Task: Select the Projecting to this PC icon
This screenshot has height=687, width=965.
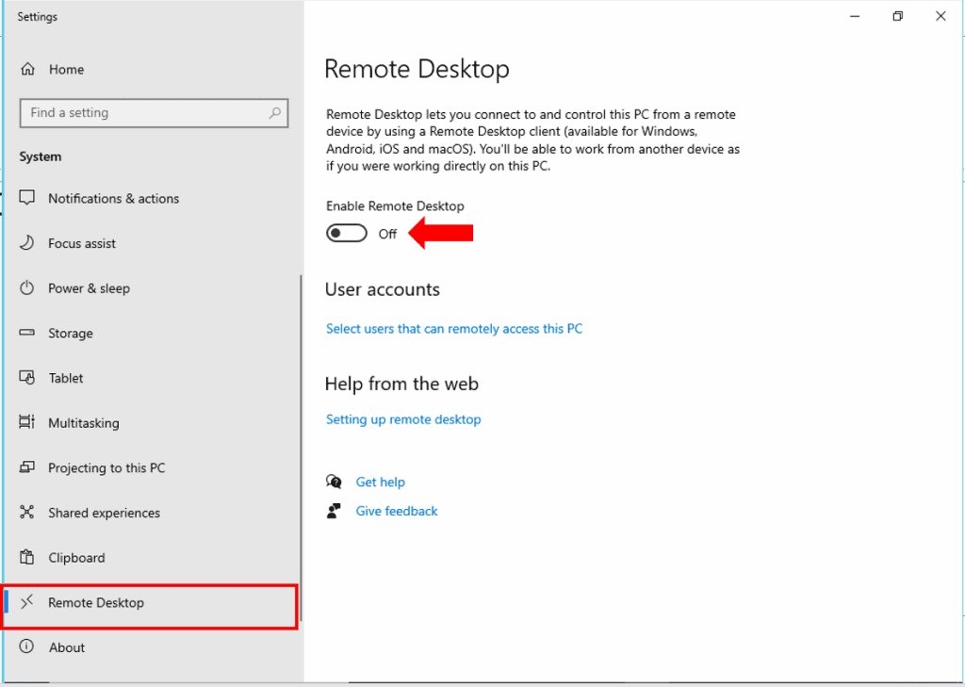Action: [x=27, y=467]
